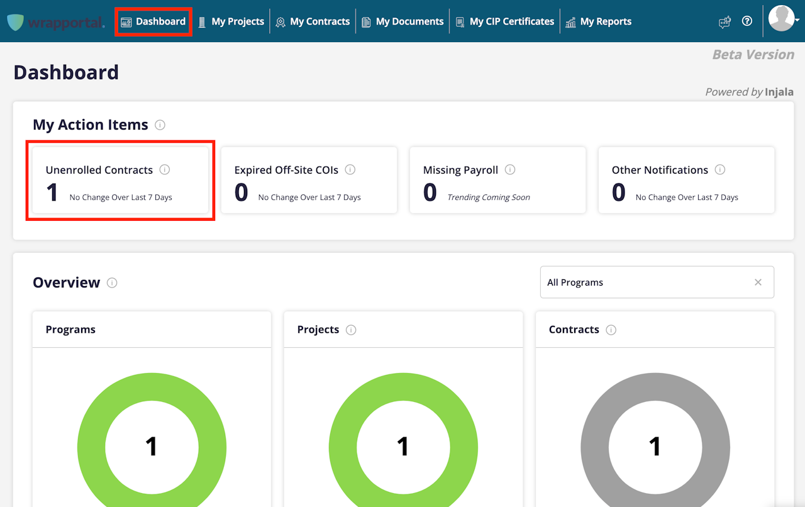The width and height of the screenshot is (805, 507).
Task: Click info icon next to Contracts card title
Action: click(x=611, y=330)
